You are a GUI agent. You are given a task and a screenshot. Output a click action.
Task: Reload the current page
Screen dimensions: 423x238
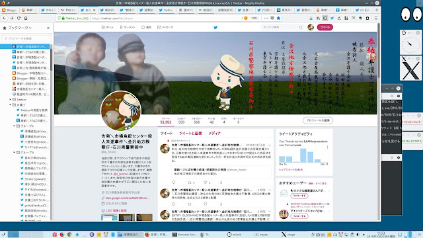[19, 18]
